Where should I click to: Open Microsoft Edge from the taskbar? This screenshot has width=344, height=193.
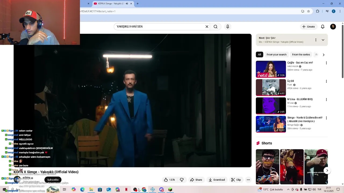pos(82,190)
